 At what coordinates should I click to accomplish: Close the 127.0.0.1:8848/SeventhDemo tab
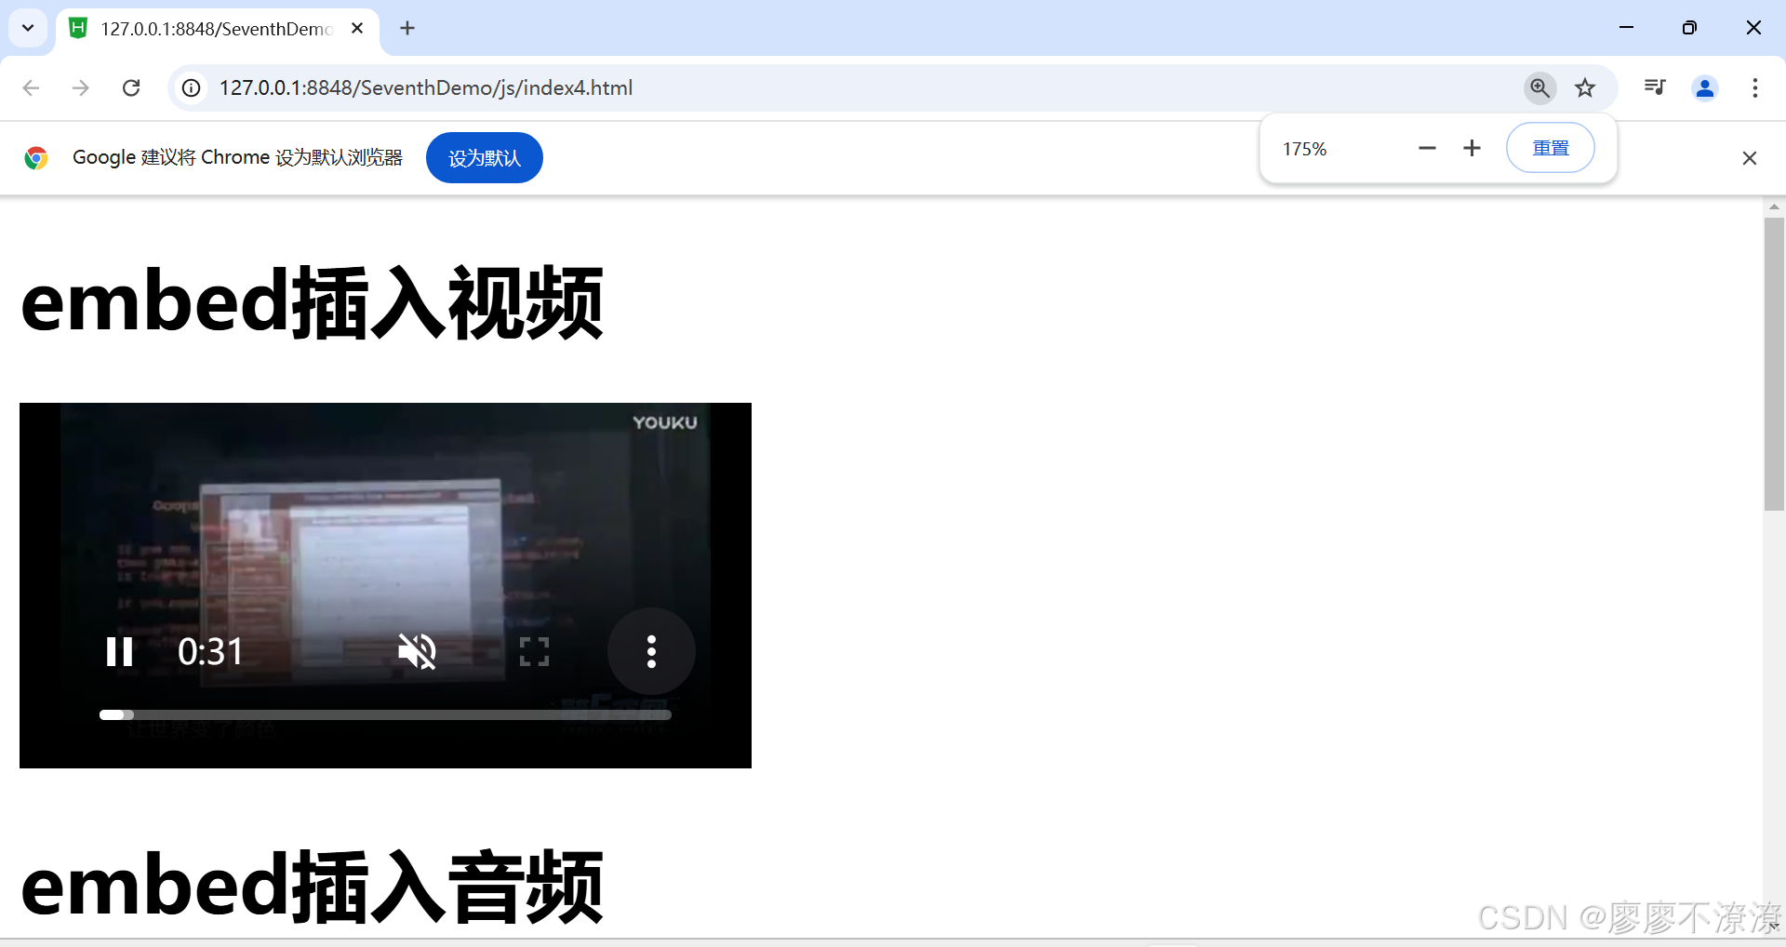(x=357, y=28)
